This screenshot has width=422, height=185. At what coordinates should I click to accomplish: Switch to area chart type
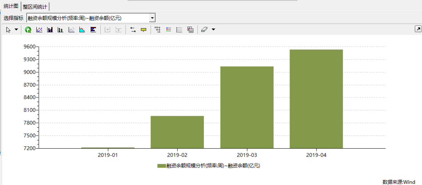pyautogui.click(x=82, y=30)
